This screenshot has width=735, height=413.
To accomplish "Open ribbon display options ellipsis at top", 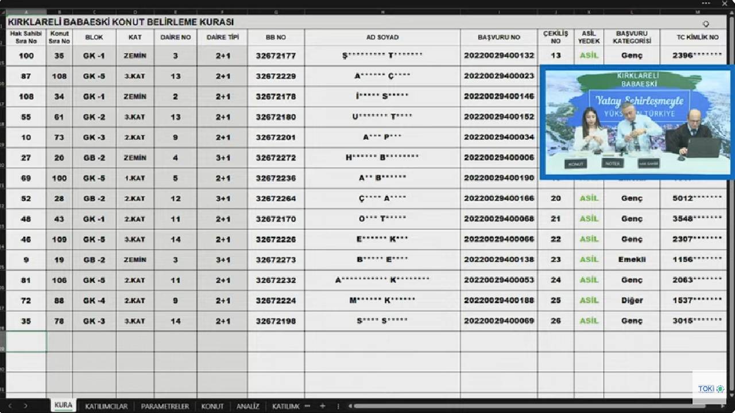I will pyautogui.click(x=706, y=3).
